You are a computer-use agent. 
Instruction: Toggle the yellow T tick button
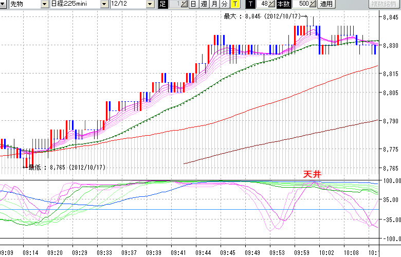pyautogui.click(x=234, y=4)
